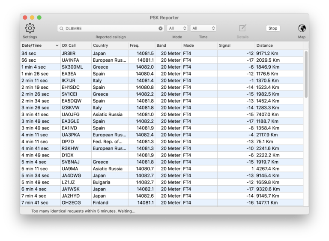Select the SX300ML callsign cell
The image size is (329, 241).
coord(72,67)
